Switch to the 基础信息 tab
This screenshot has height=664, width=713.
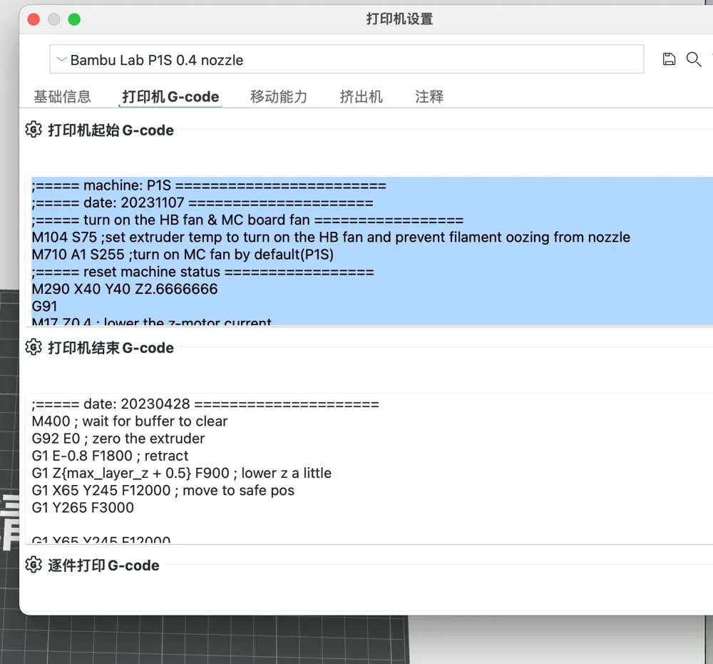point(62,96)
